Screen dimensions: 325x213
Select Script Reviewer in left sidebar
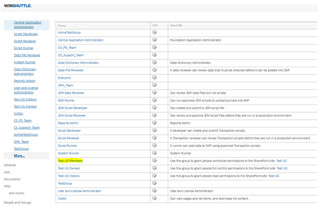click(x=25, y=41)
